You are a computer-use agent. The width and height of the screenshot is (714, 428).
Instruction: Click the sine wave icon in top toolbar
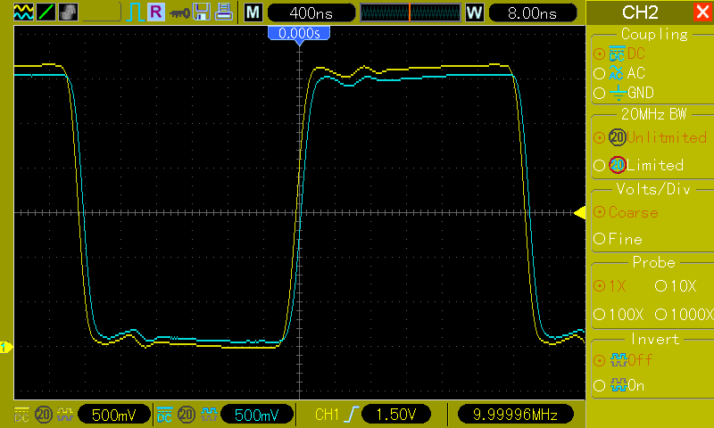(x=24, y=12)
